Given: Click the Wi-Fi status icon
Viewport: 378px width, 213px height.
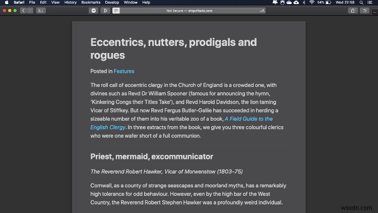Looking at the screenshot, I should tap(312, 3).
